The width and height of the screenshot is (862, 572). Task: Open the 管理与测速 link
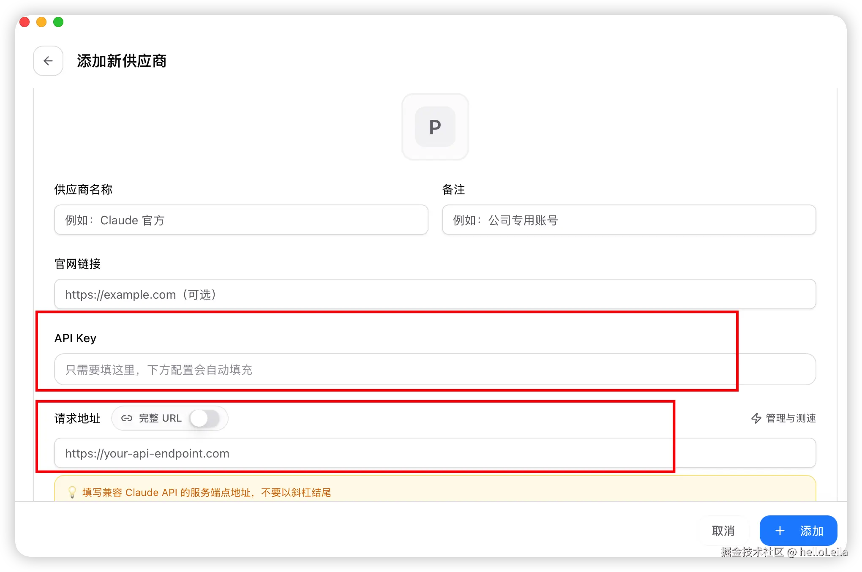(x=790, y=418)
